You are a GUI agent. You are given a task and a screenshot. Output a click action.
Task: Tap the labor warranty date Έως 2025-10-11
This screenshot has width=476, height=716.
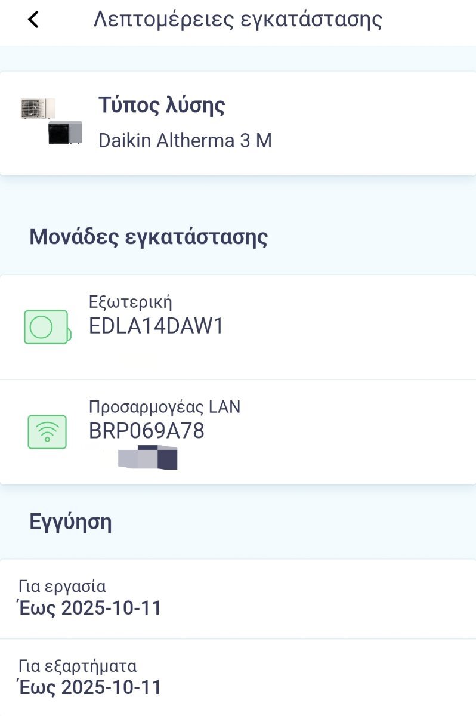point(89,608)
